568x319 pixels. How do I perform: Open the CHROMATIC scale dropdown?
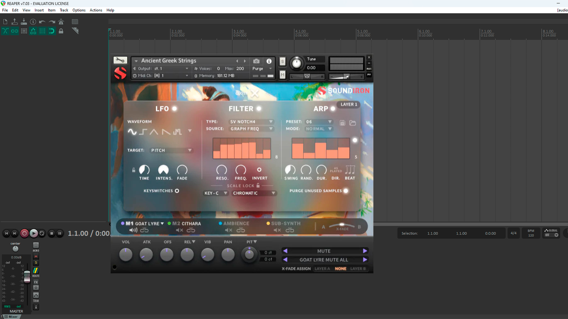[254, 193]
